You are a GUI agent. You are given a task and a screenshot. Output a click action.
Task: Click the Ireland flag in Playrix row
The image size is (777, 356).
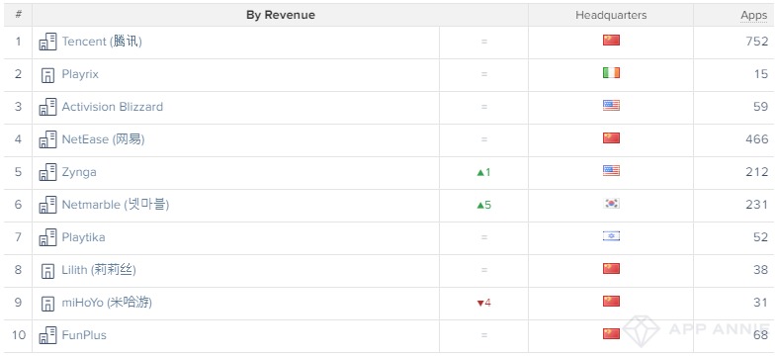point(611,73)
